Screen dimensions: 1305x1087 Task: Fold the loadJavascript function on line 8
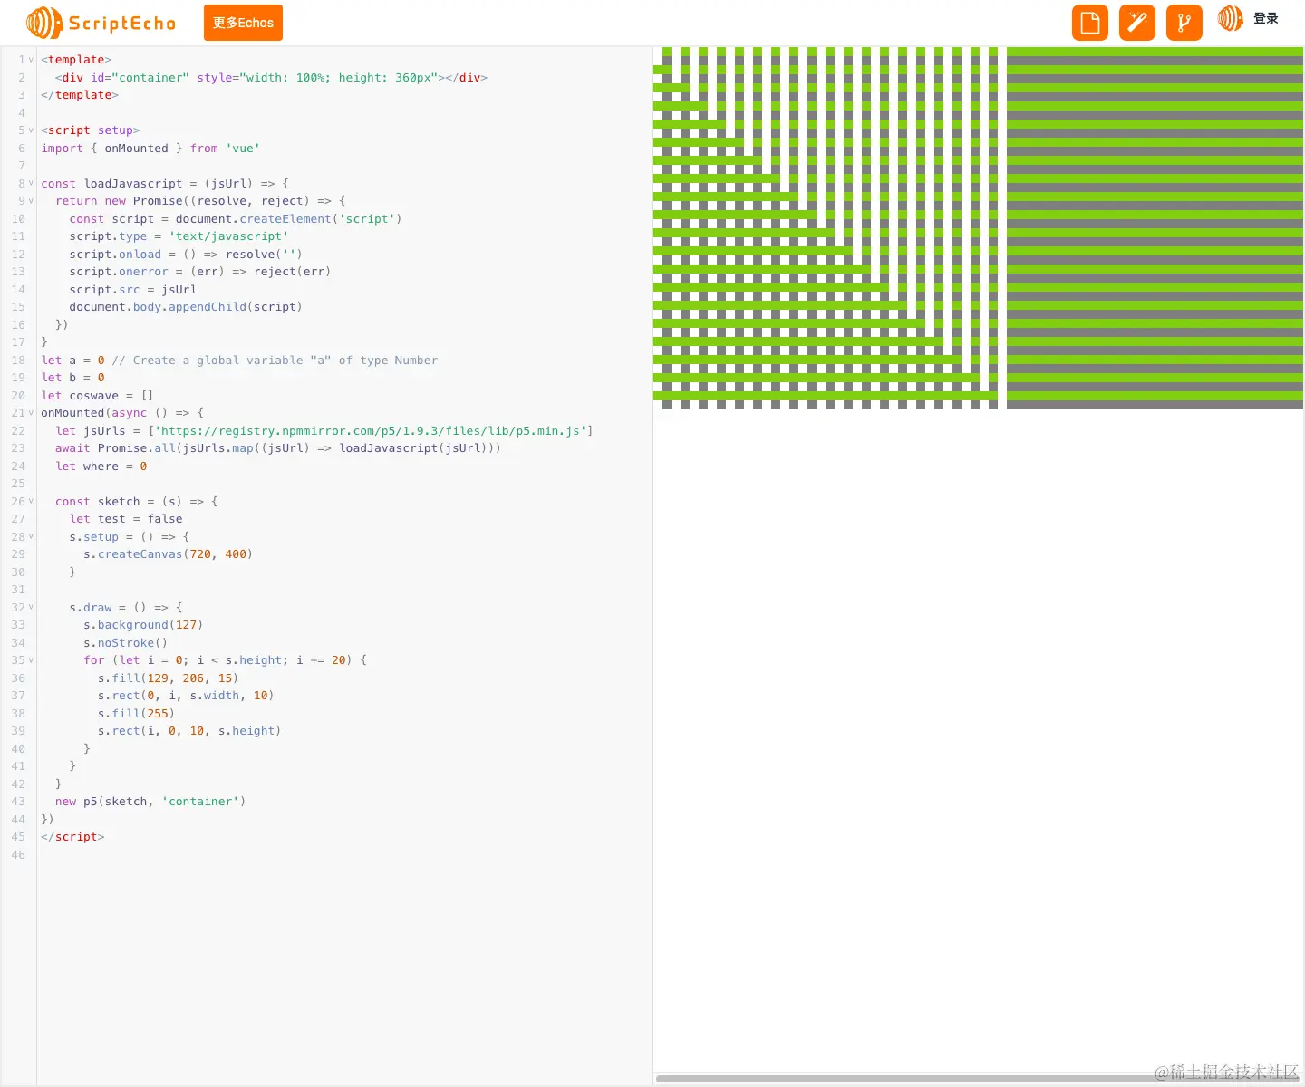point(31,183)
